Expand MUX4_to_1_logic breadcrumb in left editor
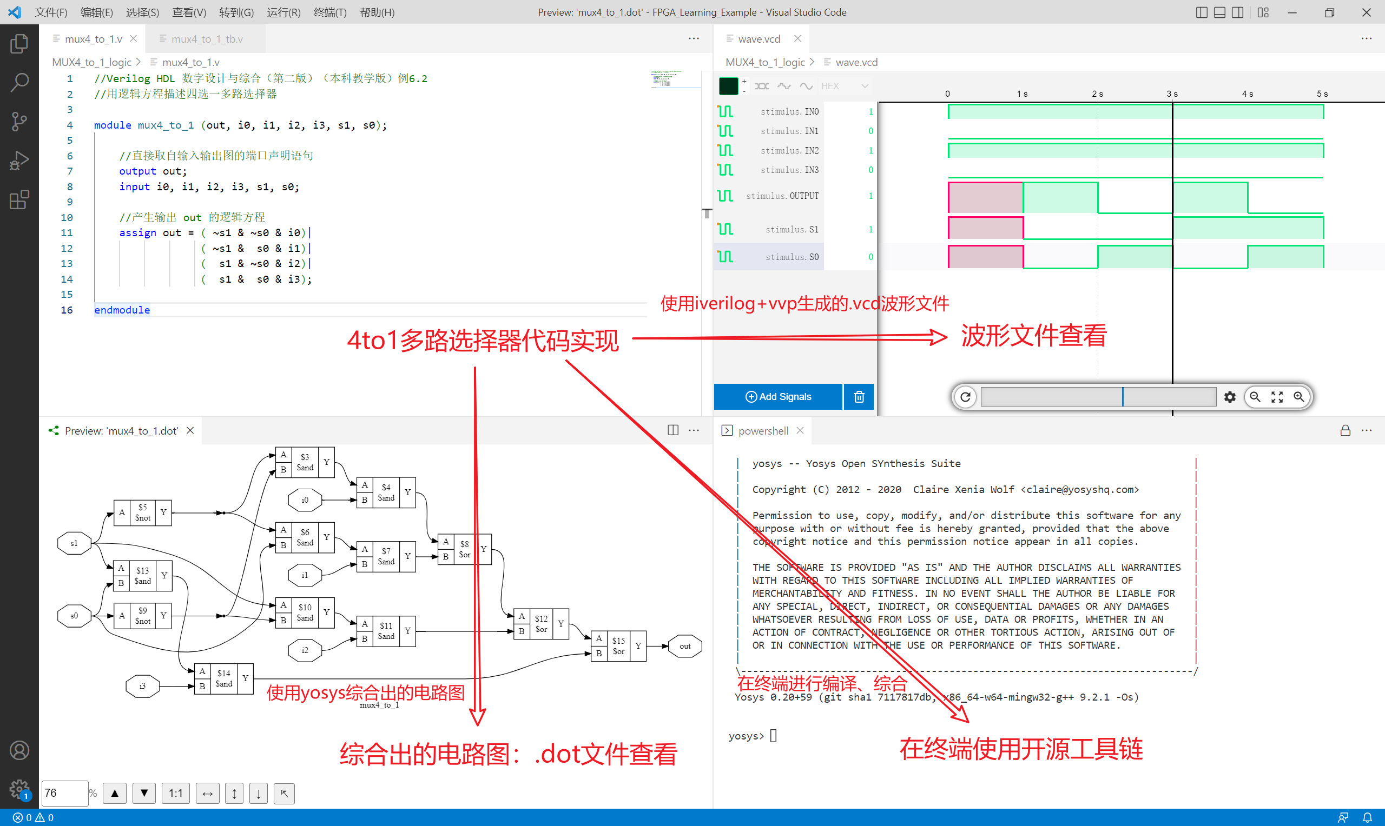 [91, 62]
